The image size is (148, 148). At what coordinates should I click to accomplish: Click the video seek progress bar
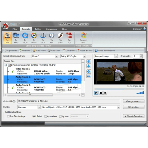119,89
